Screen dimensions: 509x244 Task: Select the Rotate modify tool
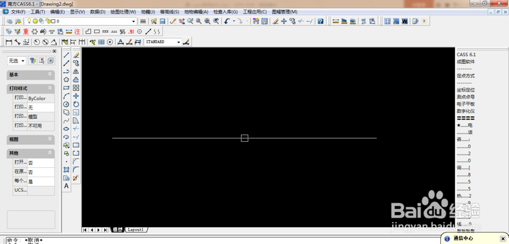click(76, 104)
